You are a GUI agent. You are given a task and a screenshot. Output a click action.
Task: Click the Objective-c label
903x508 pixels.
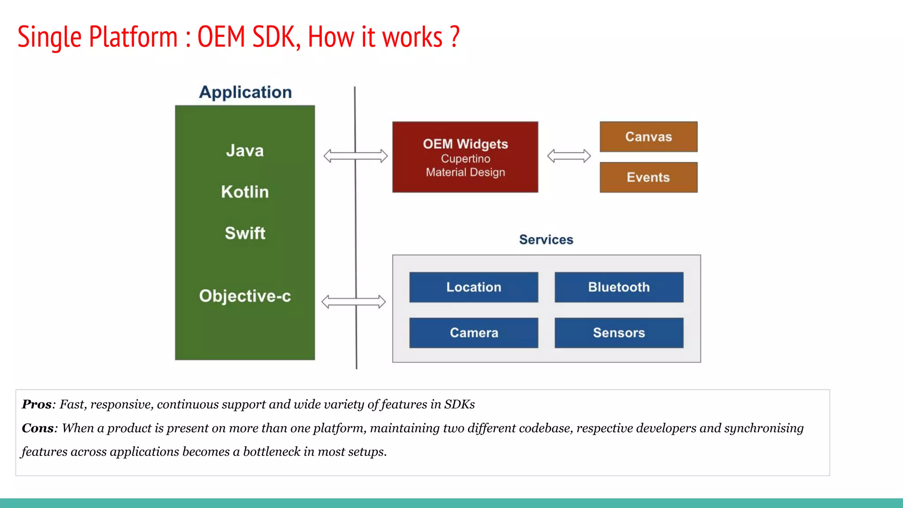tap(245, 296)
